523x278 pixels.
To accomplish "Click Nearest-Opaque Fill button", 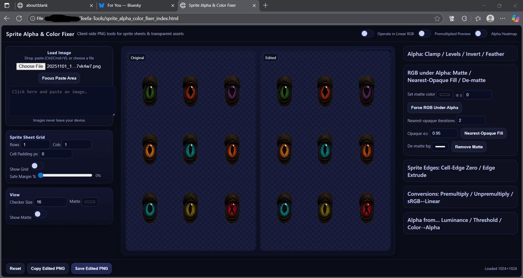I will pos(483,133).
